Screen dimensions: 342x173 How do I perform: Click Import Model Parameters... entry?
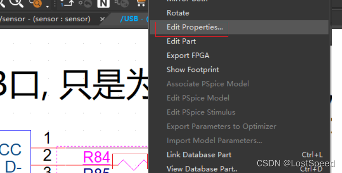(239, 140)
